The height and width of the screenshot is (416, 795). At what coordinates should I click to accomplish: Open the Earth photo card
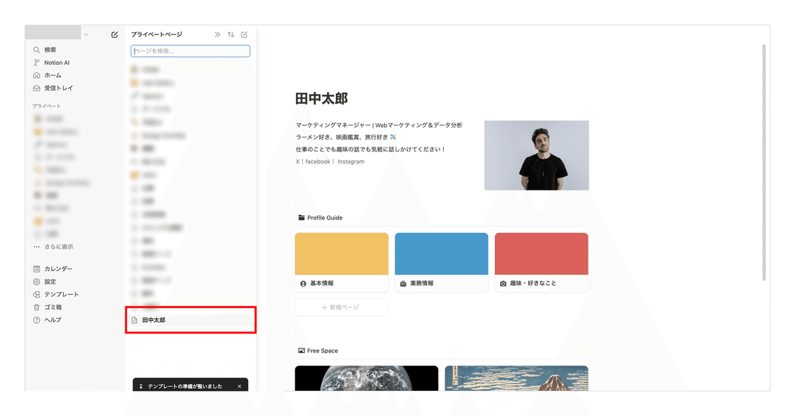tap(366, 378)
